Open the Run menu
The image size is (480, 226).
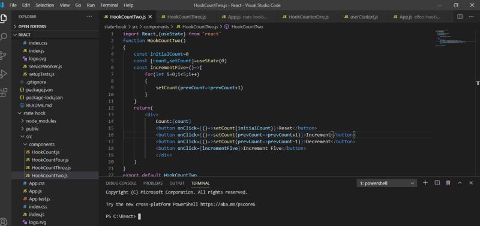point(91,5)
